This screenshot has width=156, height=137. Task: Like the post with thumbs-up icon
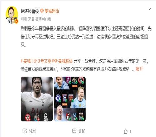(x=125, y=131)
